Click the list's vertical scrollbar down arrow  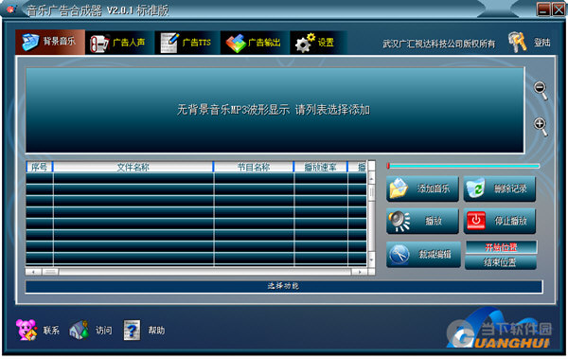[371, 260]
